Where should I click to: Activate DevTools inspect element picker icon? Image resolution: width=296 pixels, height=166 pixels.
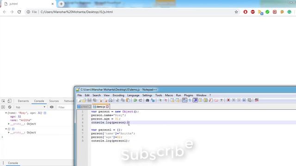pyautogui.click(x=3, y=101)
